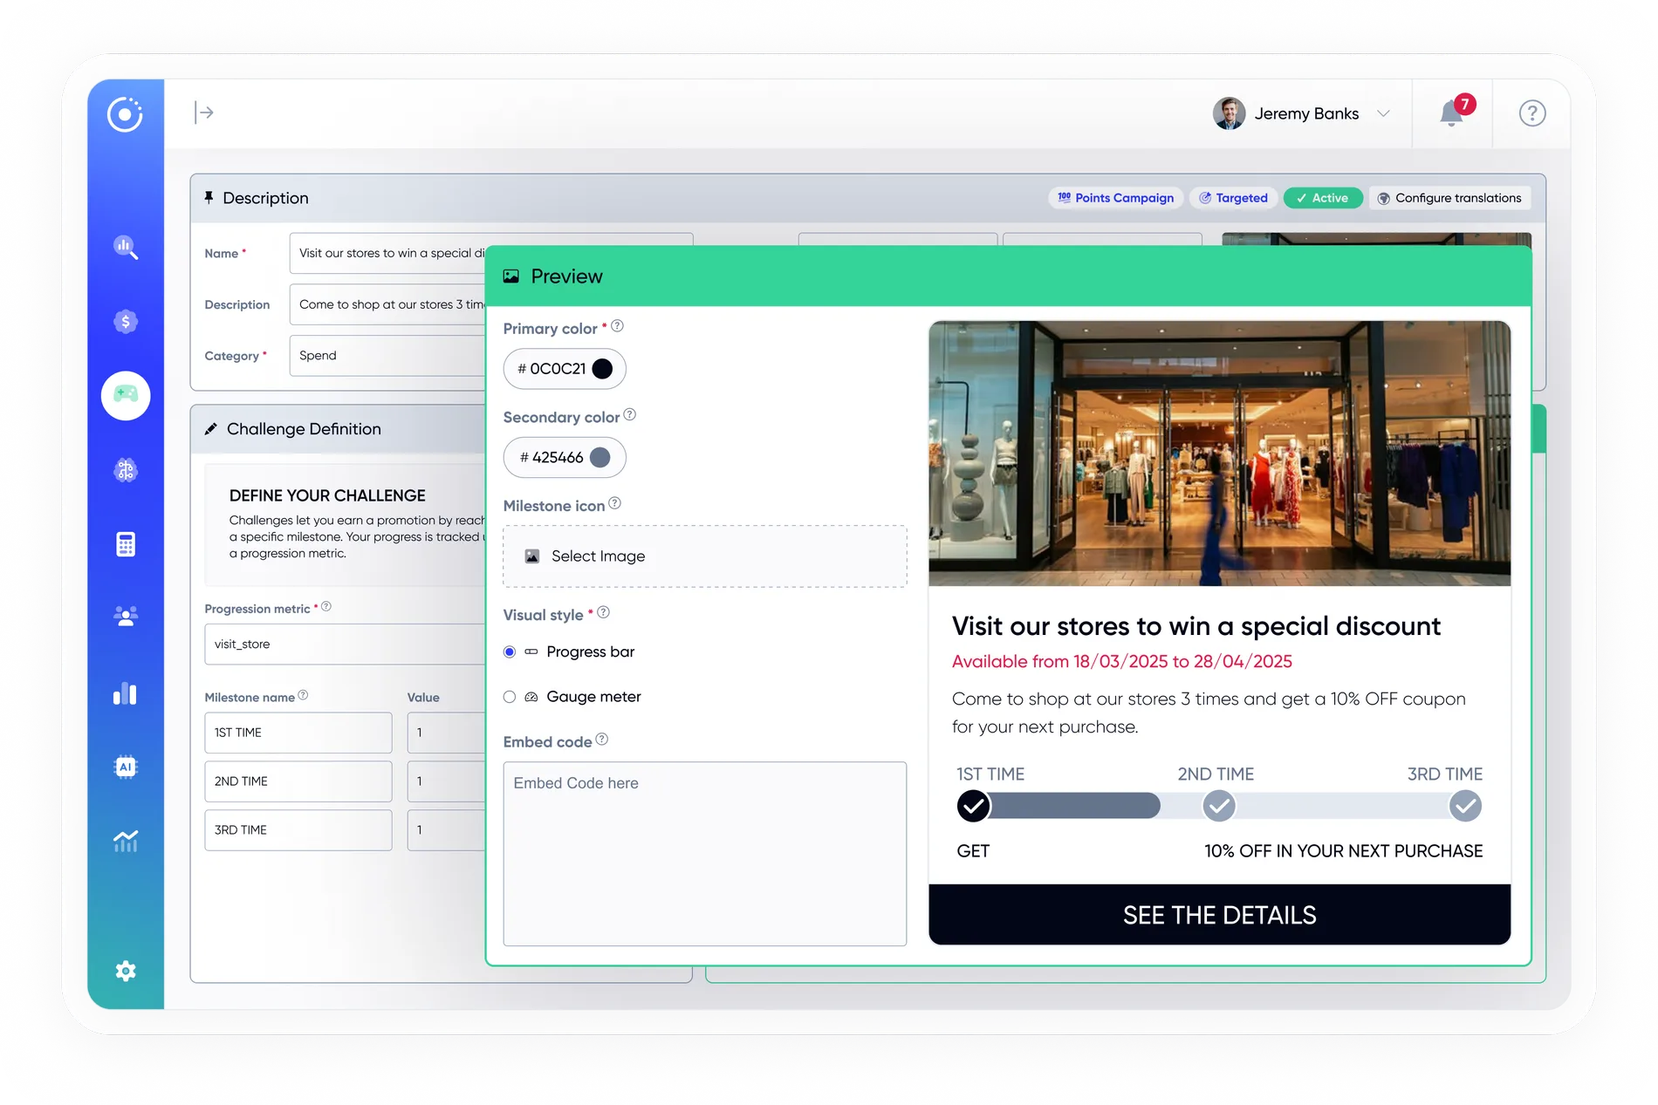Image resolution: width=1658 pixels, height=1105 pixels.
Task: Expand the sidebar with arrow icon
Action: (204, 113)
